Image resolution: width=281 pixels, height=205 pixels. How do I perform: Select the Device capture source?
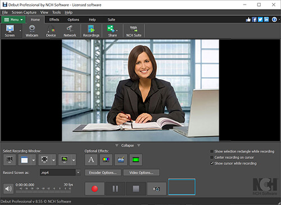(51, 31)
